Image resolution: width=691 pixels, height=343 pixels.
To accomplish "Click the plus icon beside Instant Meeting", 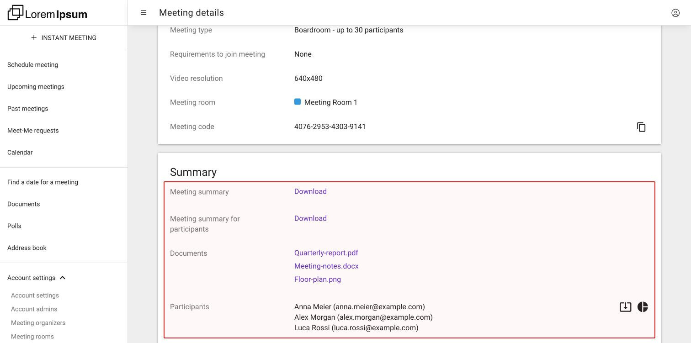I will point(34,37).
